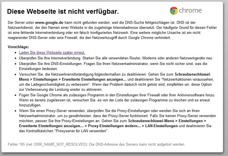This screenshot has width=228, height=156.
Task: Click the "chrome" wordmark text
Action: [190, 11]
